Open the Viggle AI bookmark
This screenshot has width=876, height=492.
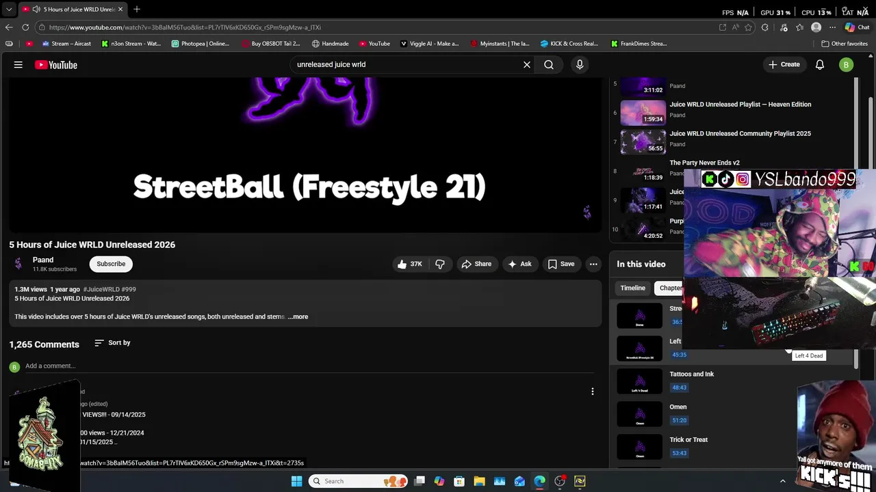point(430,44)
